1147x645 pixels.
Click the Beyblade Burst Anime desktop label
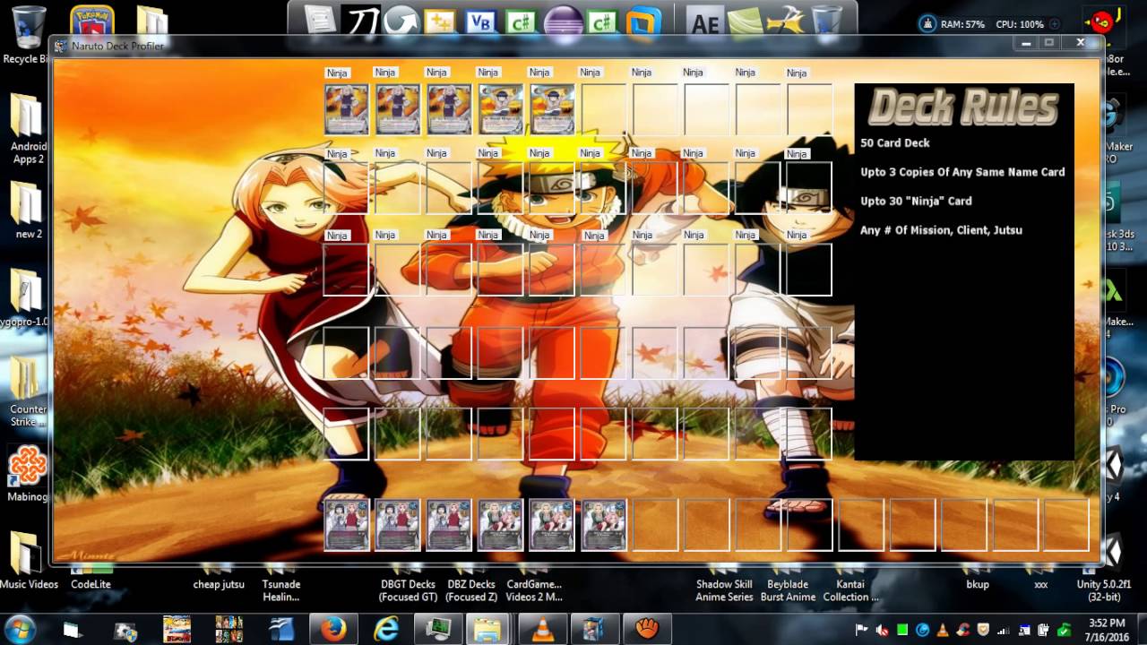[x=789, y=590]
